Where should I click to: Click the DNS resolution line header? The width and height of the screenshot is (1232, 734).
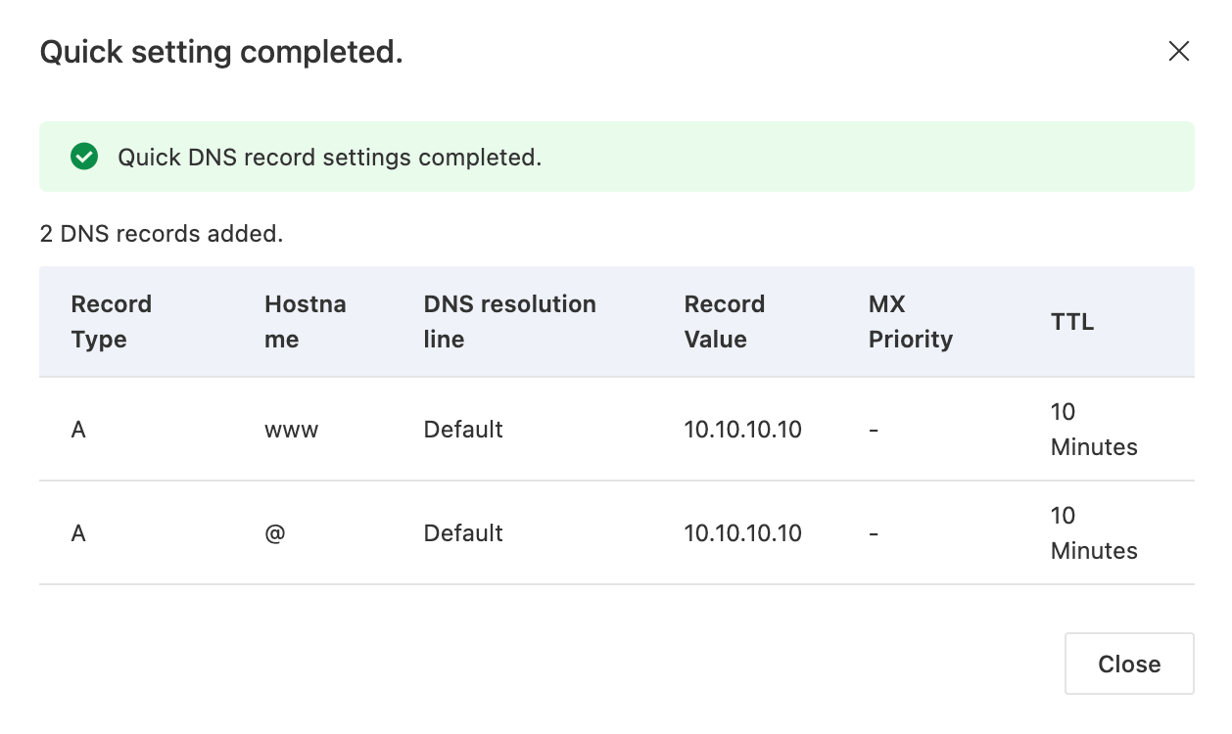tap(509, 322)
